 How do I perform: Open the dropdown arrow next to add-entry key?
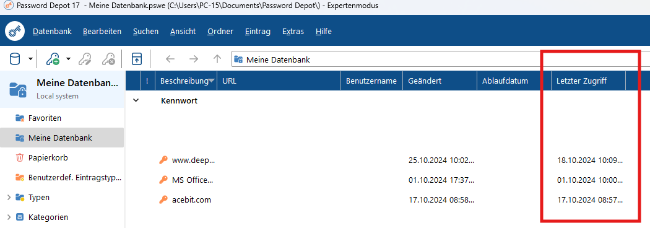tap(68, 59)
